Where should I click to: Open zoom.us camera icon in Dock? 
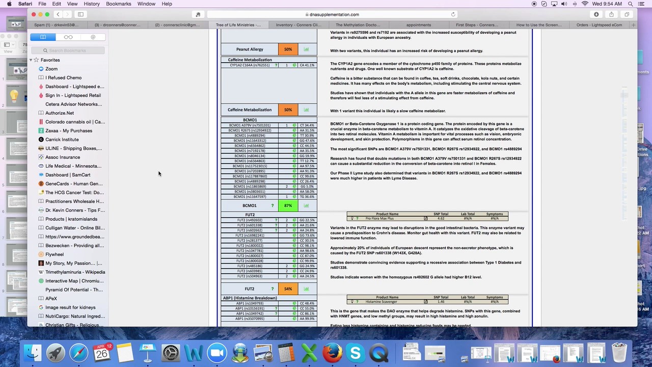[x=216, y=353]
